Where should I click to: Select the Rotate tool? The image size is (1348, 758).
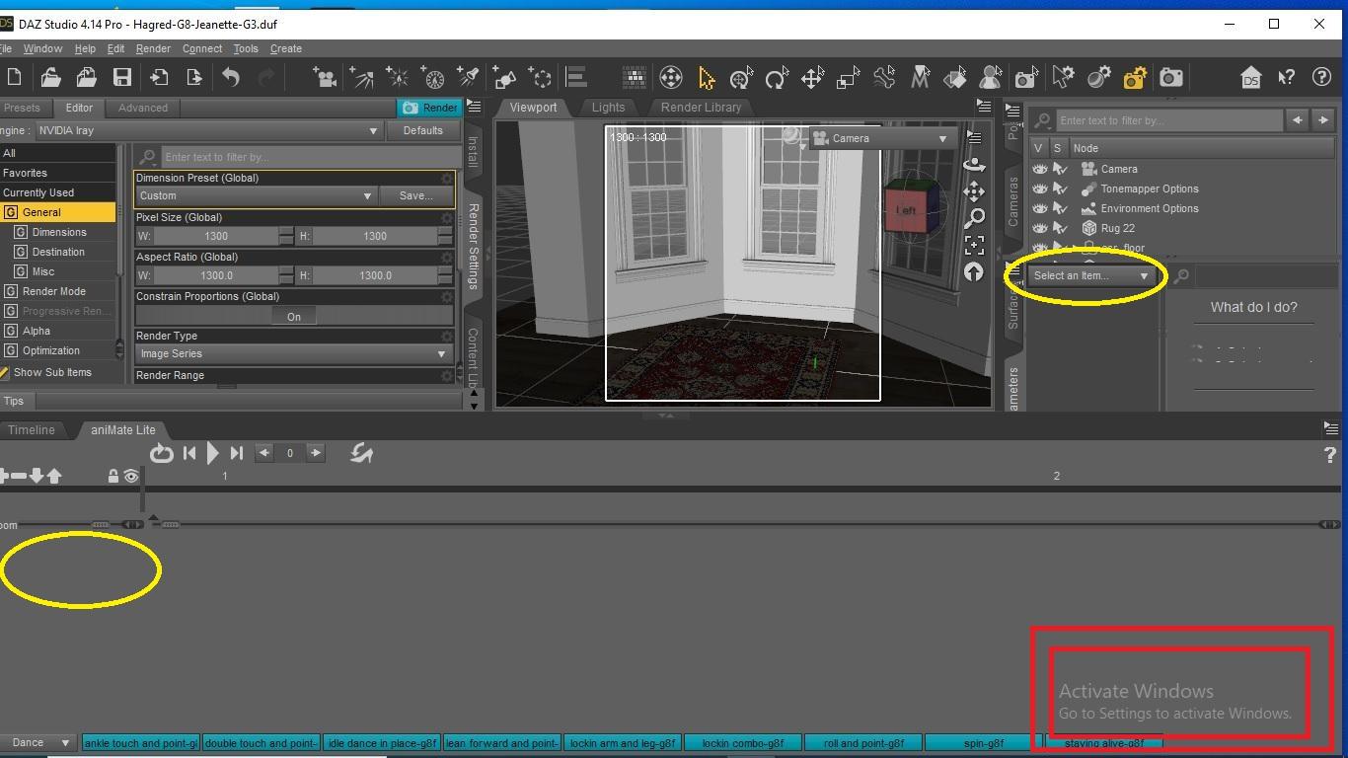pos(777,77)
